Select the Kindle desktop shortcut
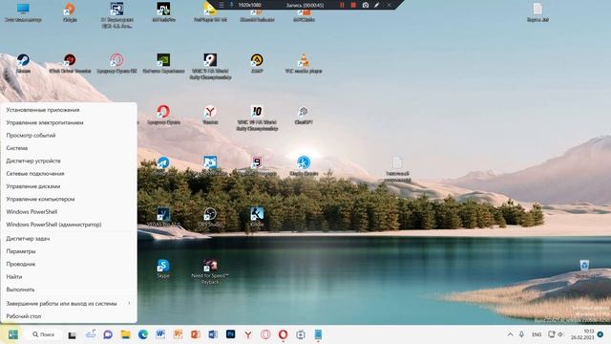611x344 pixels. point(257,217)
